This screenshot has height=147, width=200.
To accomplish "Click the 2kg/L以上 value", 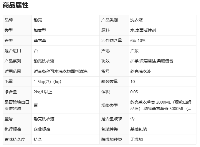I will 43,92.
